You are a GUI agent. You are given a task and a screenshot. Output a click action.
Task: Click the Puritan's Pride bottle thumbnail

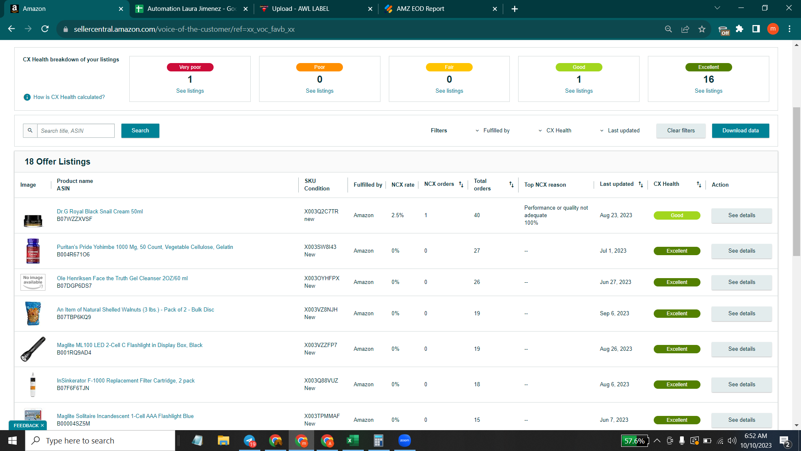33,251
